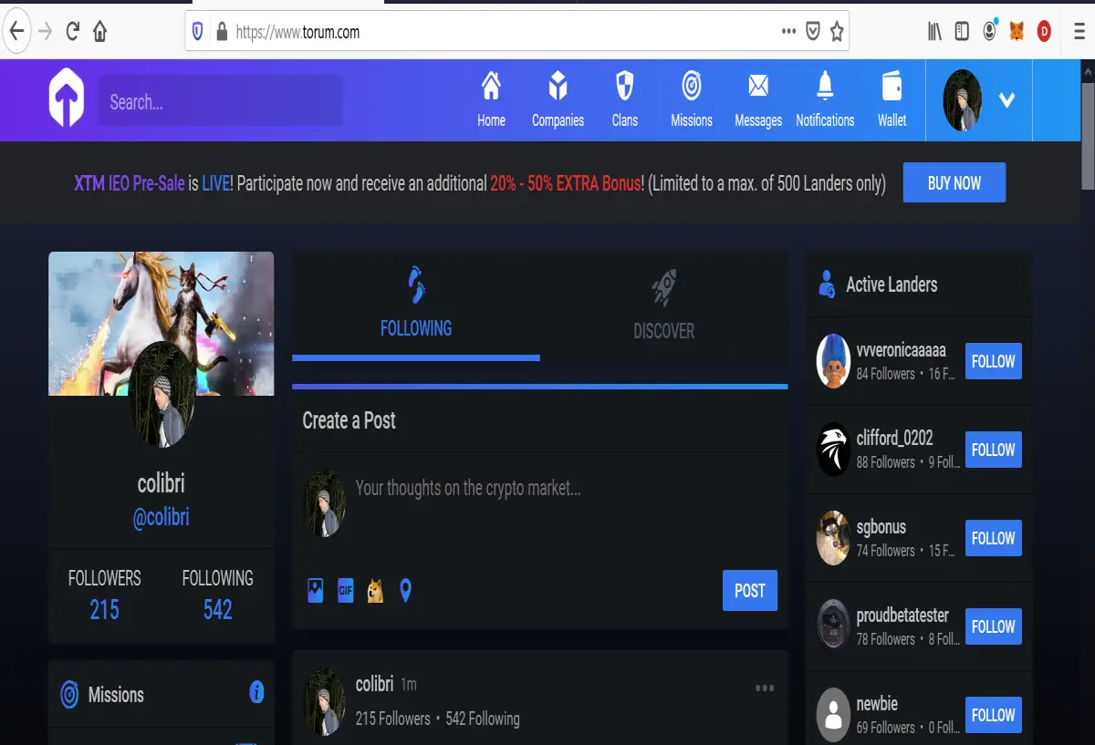Follow newbie
The height and width of the screenshot is (745, 1095).
(993, 715)
